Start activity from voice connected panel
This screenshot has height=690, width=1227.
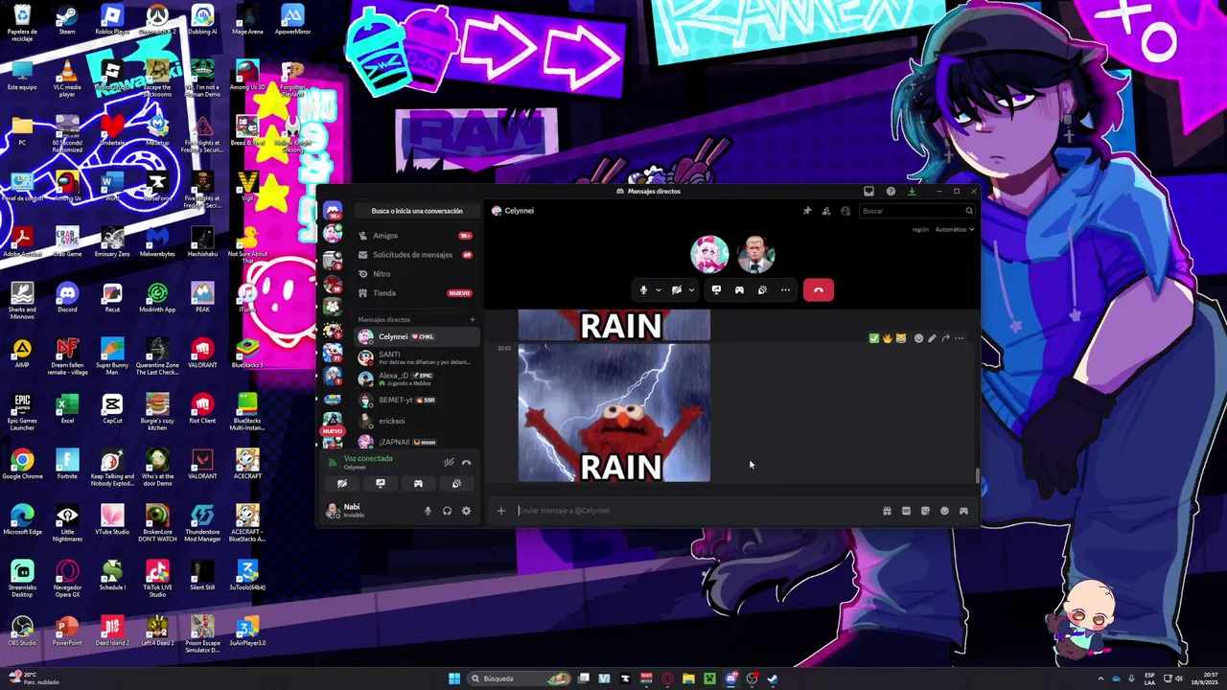[418, 484]
